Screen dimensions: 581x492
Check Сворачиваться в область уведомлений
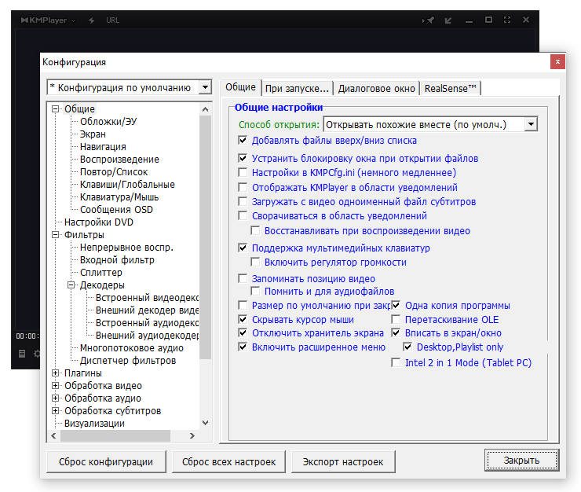pyautogui.click(x=243, y=215)
